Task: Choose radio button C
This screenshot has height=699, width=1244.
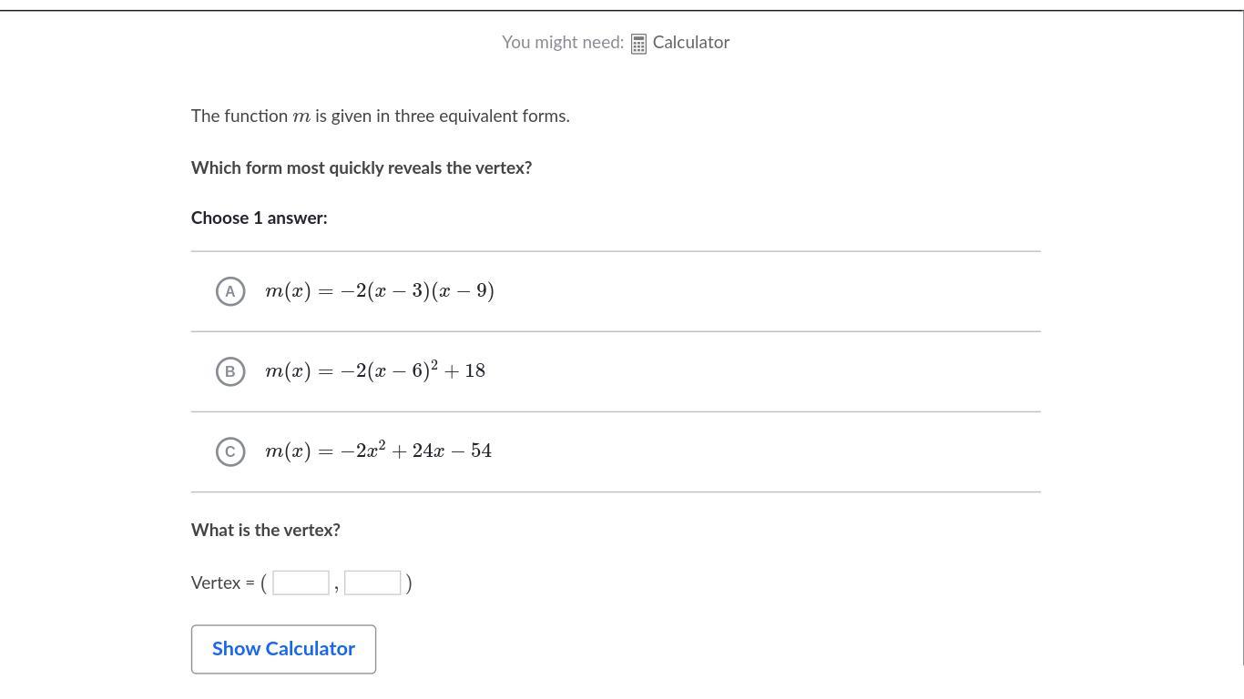Action: (x=230, y=451)
